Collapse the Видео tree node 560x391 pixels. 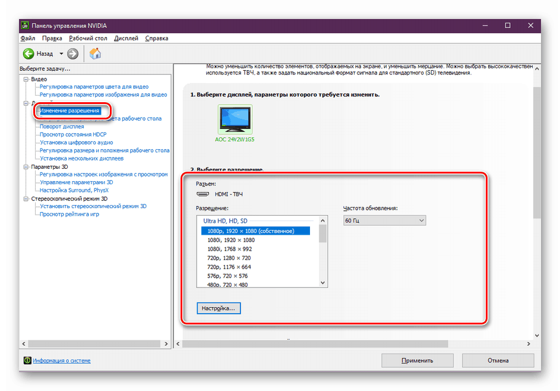click(26, 80)
